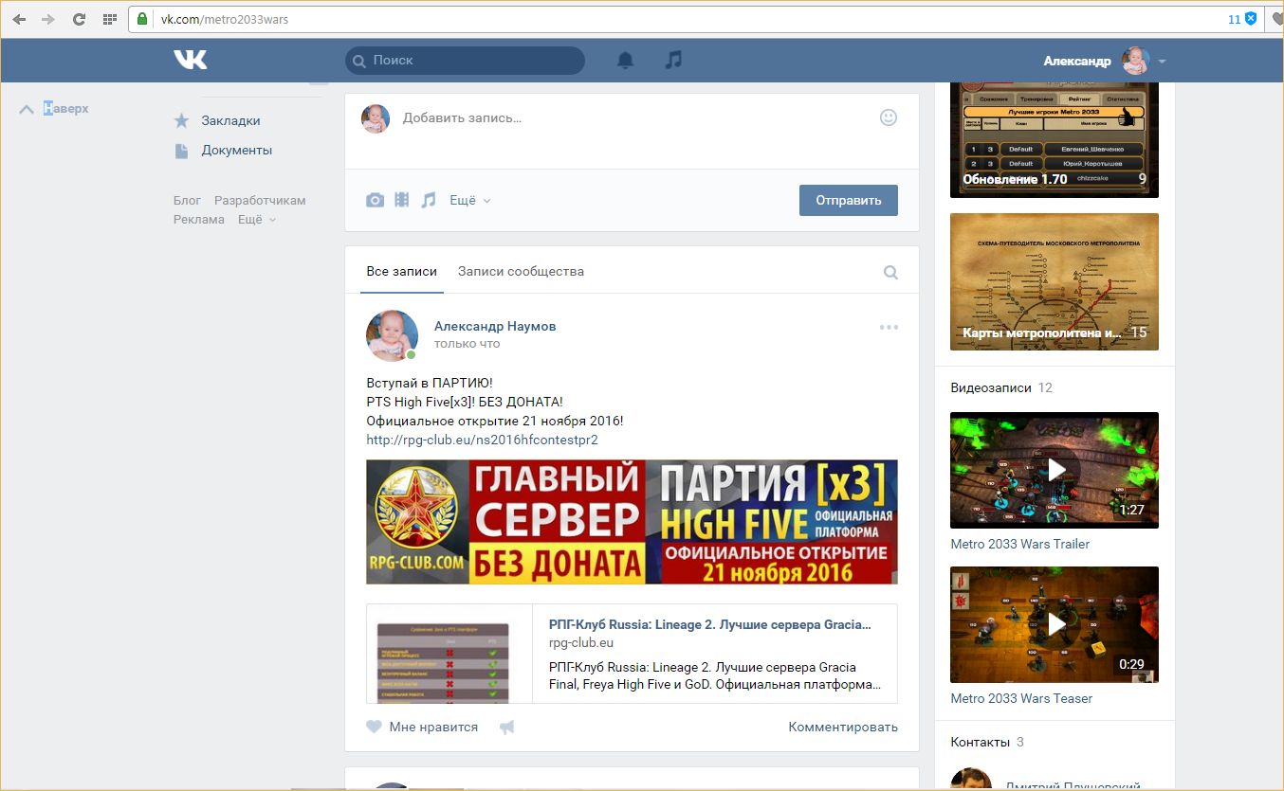This screenshot has width=1284, height=791.
Task: Select the Все записи tab
Action: click(x=402, y=271)
